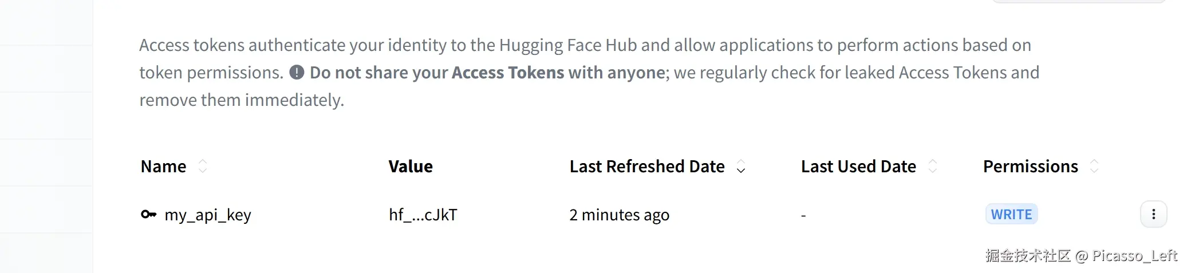Open the three-dot options menu for my_api_key
This screenshot has width=1187, height=273.
[1153, 214]
